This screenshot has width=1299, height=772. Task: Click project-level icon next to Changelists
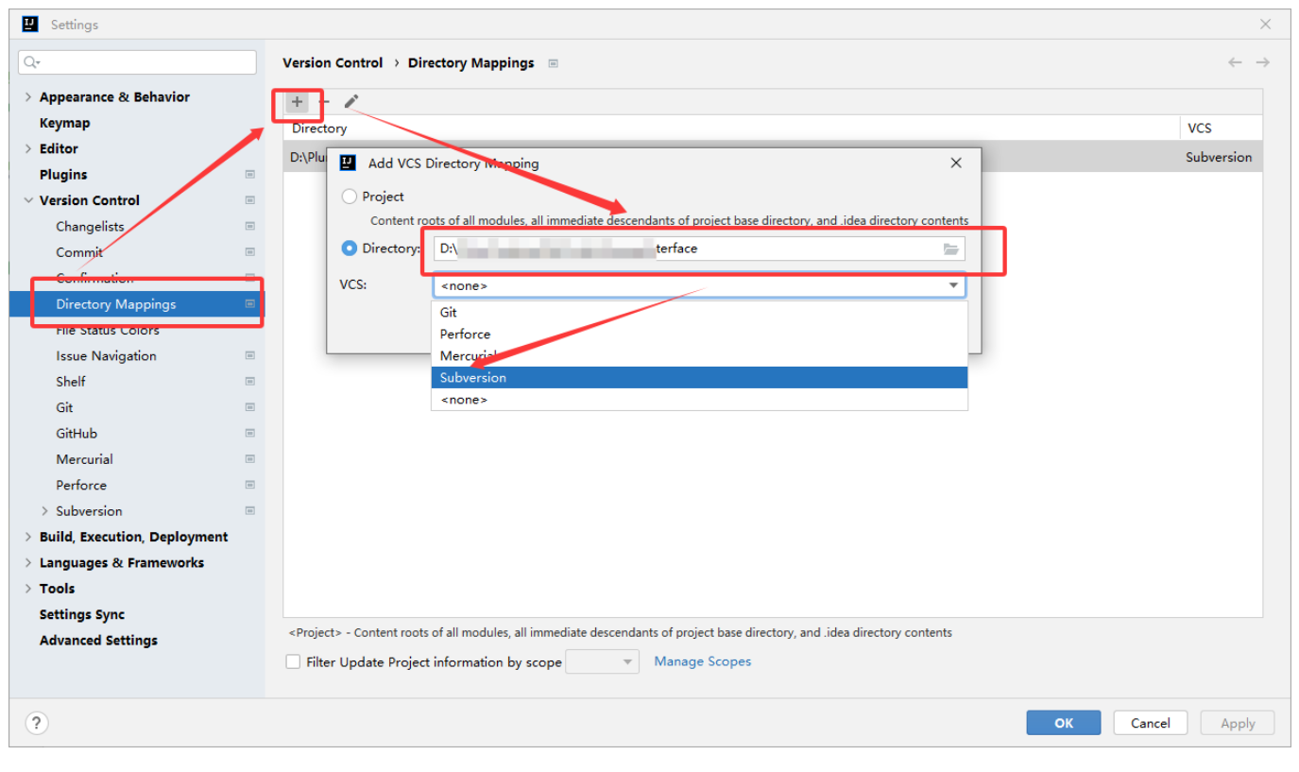tap(250, 227)
